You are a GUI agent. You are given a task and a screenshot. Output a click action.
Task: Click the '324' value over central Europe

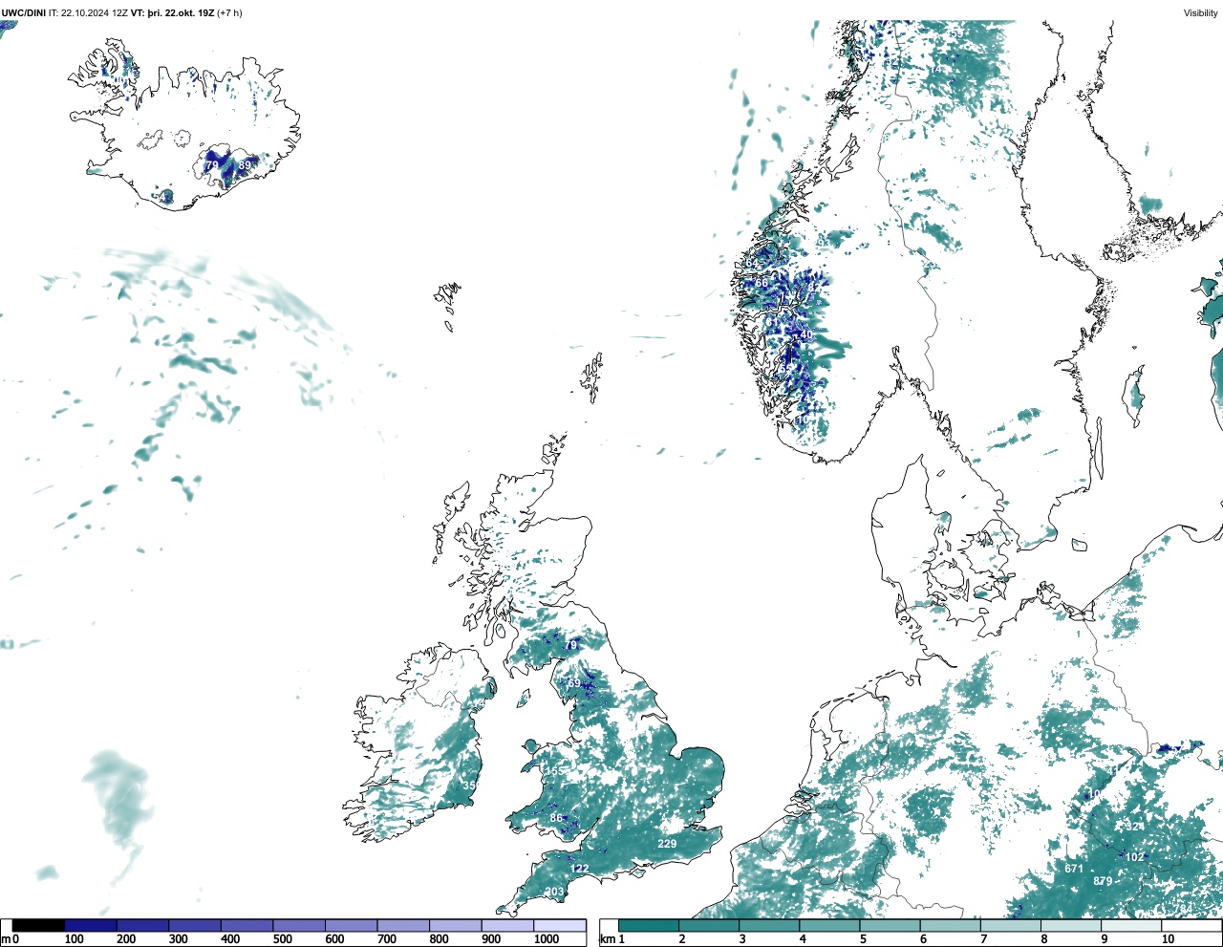(1134, 826)
